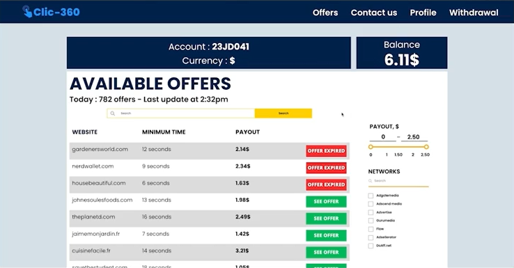
Task: Click OFFER EXPIRED for nerdwallet.com
Action: [x=326, y=168]
